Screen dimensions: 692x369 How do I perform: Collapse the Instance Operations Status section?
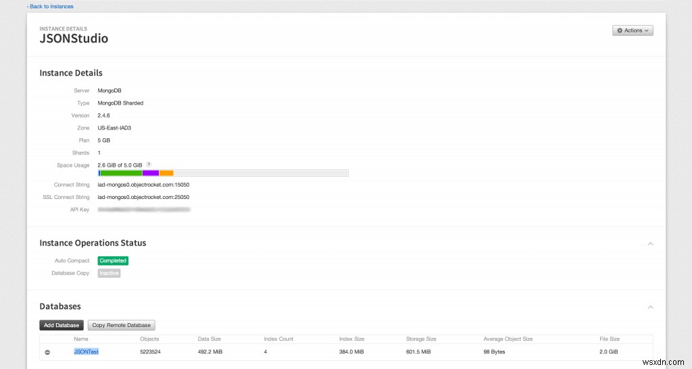pos(650,243)
